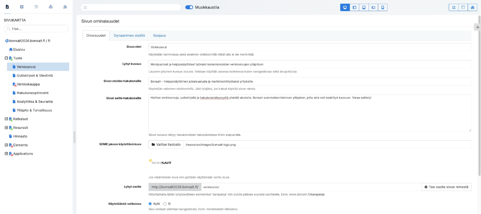
Task: Click Tee osoite sivun nimestä button
Action: 446,187
